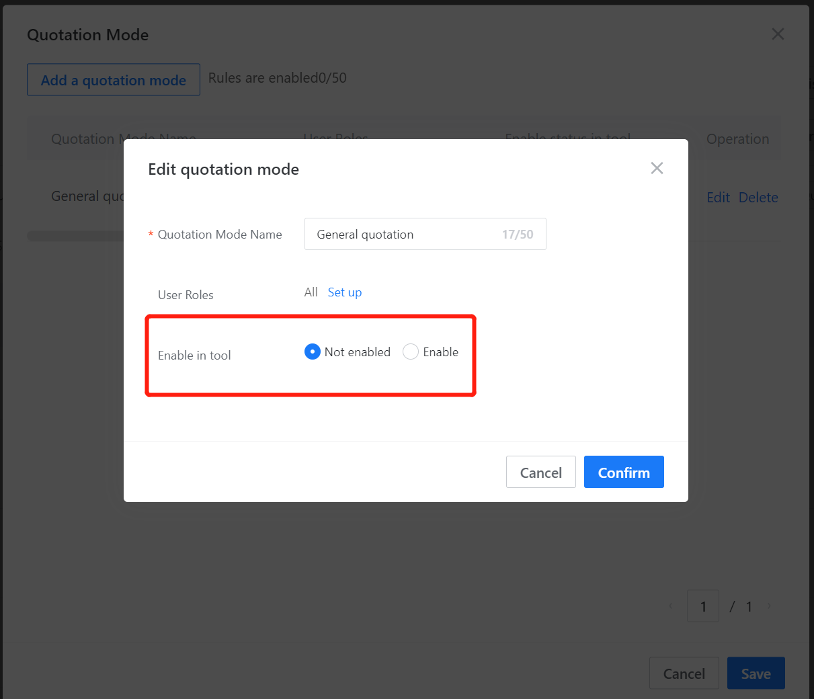Click Add a quotation mode button

coord(113,80)
